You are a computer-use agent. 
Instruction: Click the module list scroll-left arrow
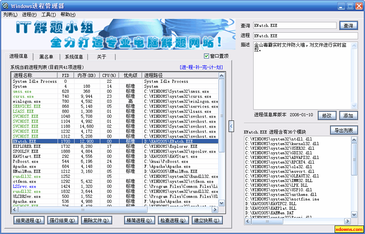[248, 221]
